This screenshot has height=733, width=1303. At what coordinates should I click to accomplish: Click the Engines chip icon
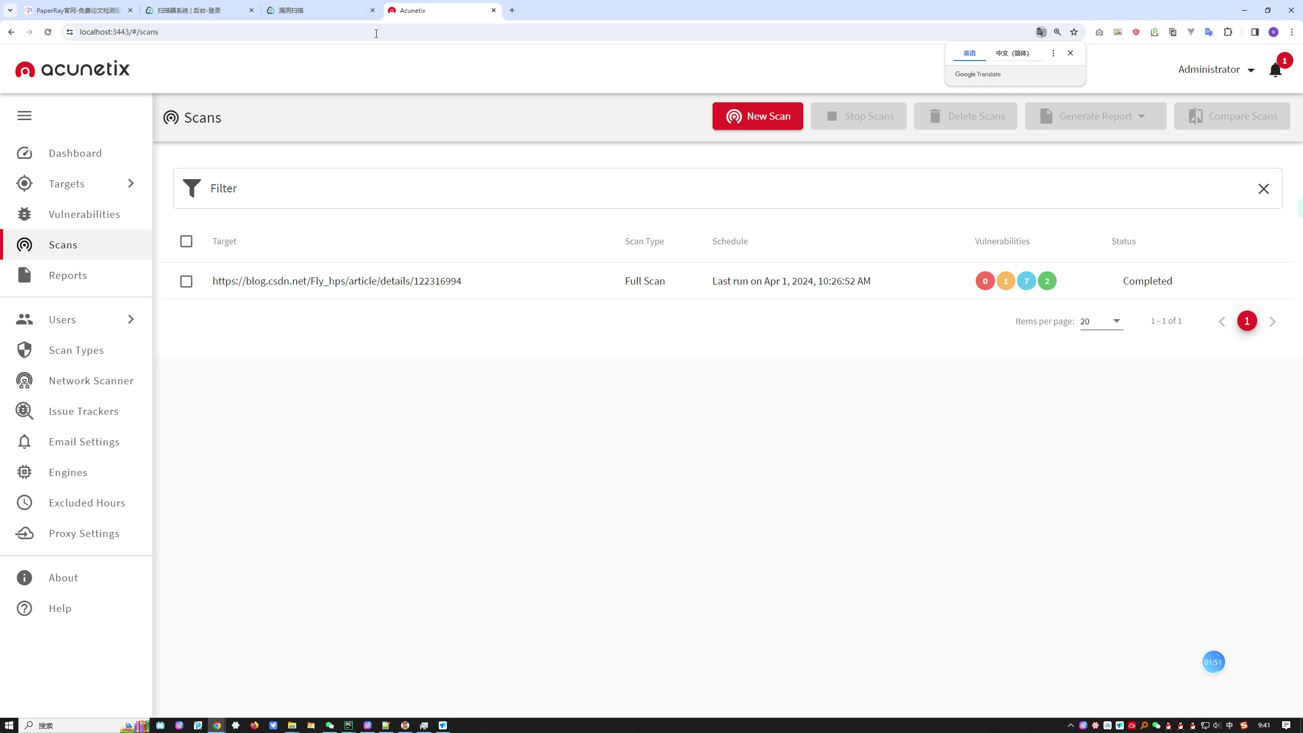point(24,472)
